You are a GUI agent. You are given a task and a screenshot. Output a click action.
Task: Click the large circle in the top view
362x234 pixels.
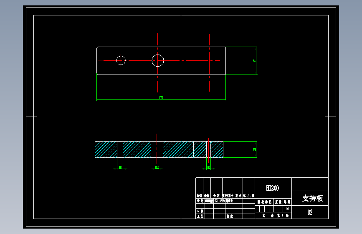(x=158, y=60)
